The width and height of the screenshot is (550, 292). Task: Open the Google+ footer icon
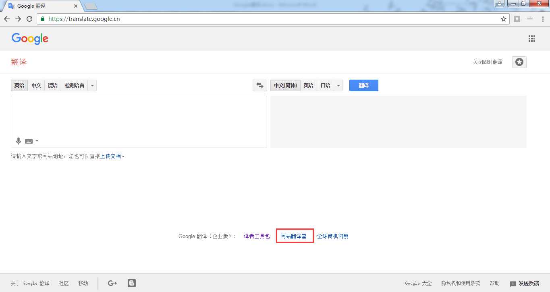(x=112, y=283)
